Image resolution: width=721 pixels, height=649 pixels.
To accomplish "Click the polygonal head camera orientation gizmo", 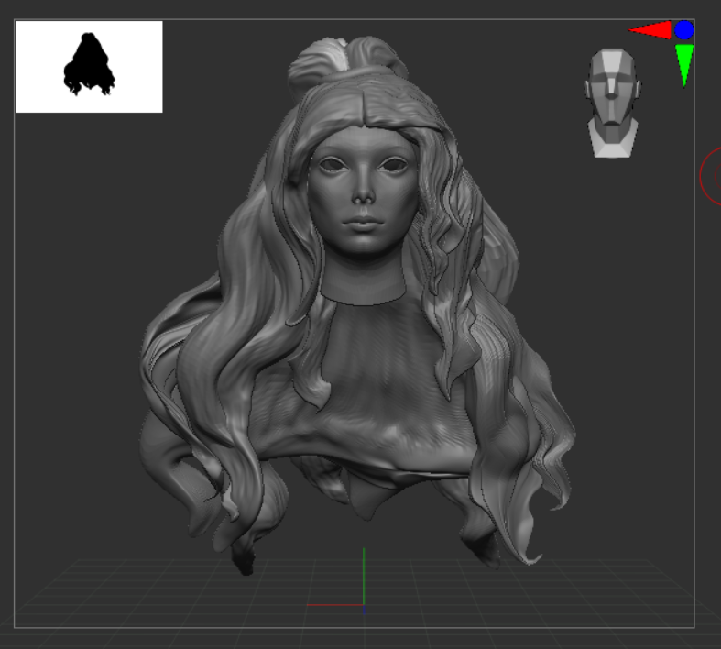I will coord(613,103).
